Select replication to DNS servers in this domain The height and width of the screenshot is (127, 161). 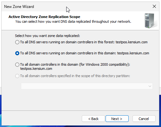coord(17,53)
